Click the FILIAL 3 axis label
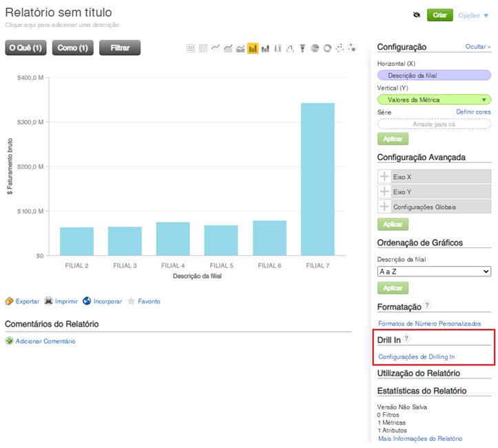The image size is (498, 448). (x=125, y=265)
